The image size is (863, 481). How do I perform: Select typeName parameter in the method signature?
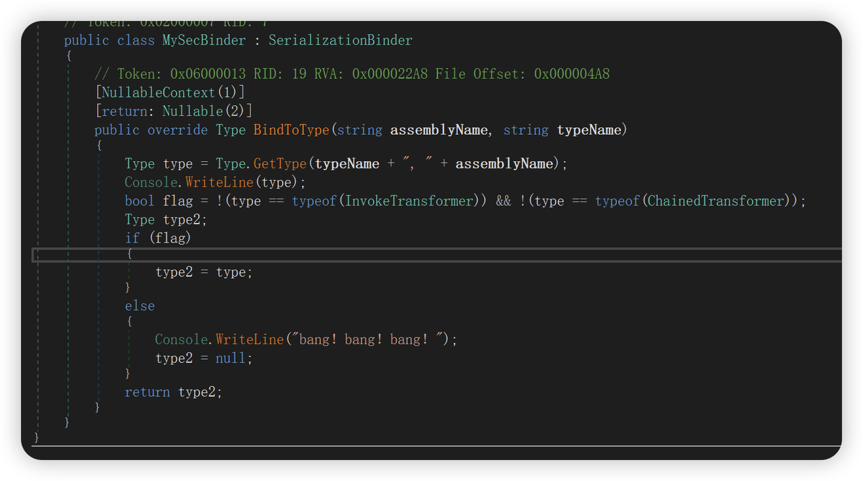[x=589, y=130]
